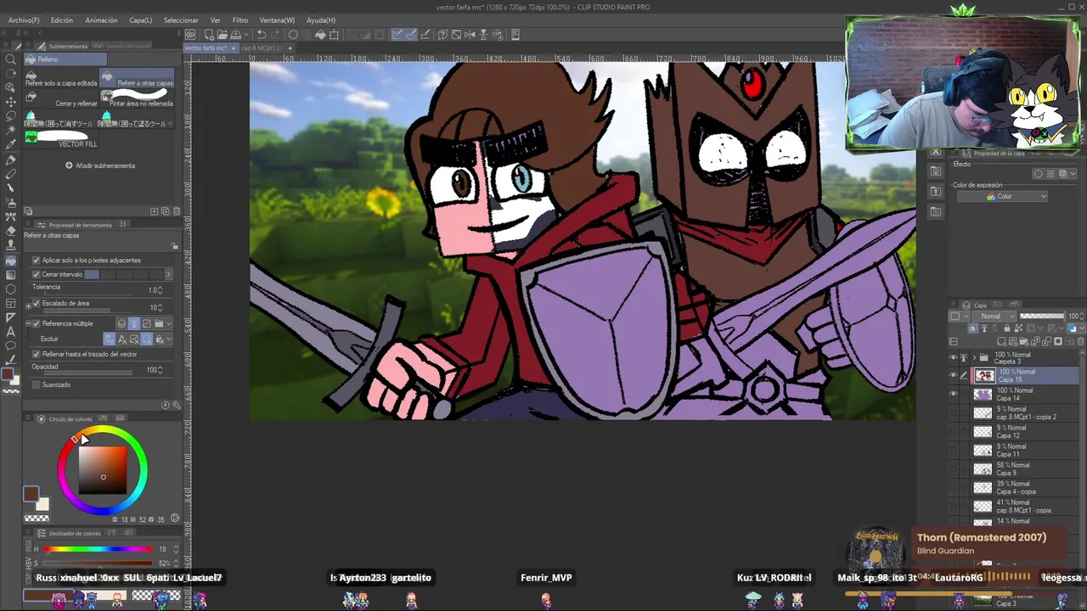Select the Eraser tool
The width and height of the screenshot is (1087, 611).
(x=11, y=231)
